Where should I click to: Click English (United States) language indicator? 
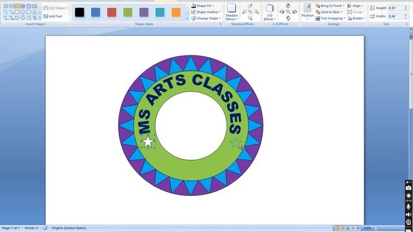(x=69, y=228)
